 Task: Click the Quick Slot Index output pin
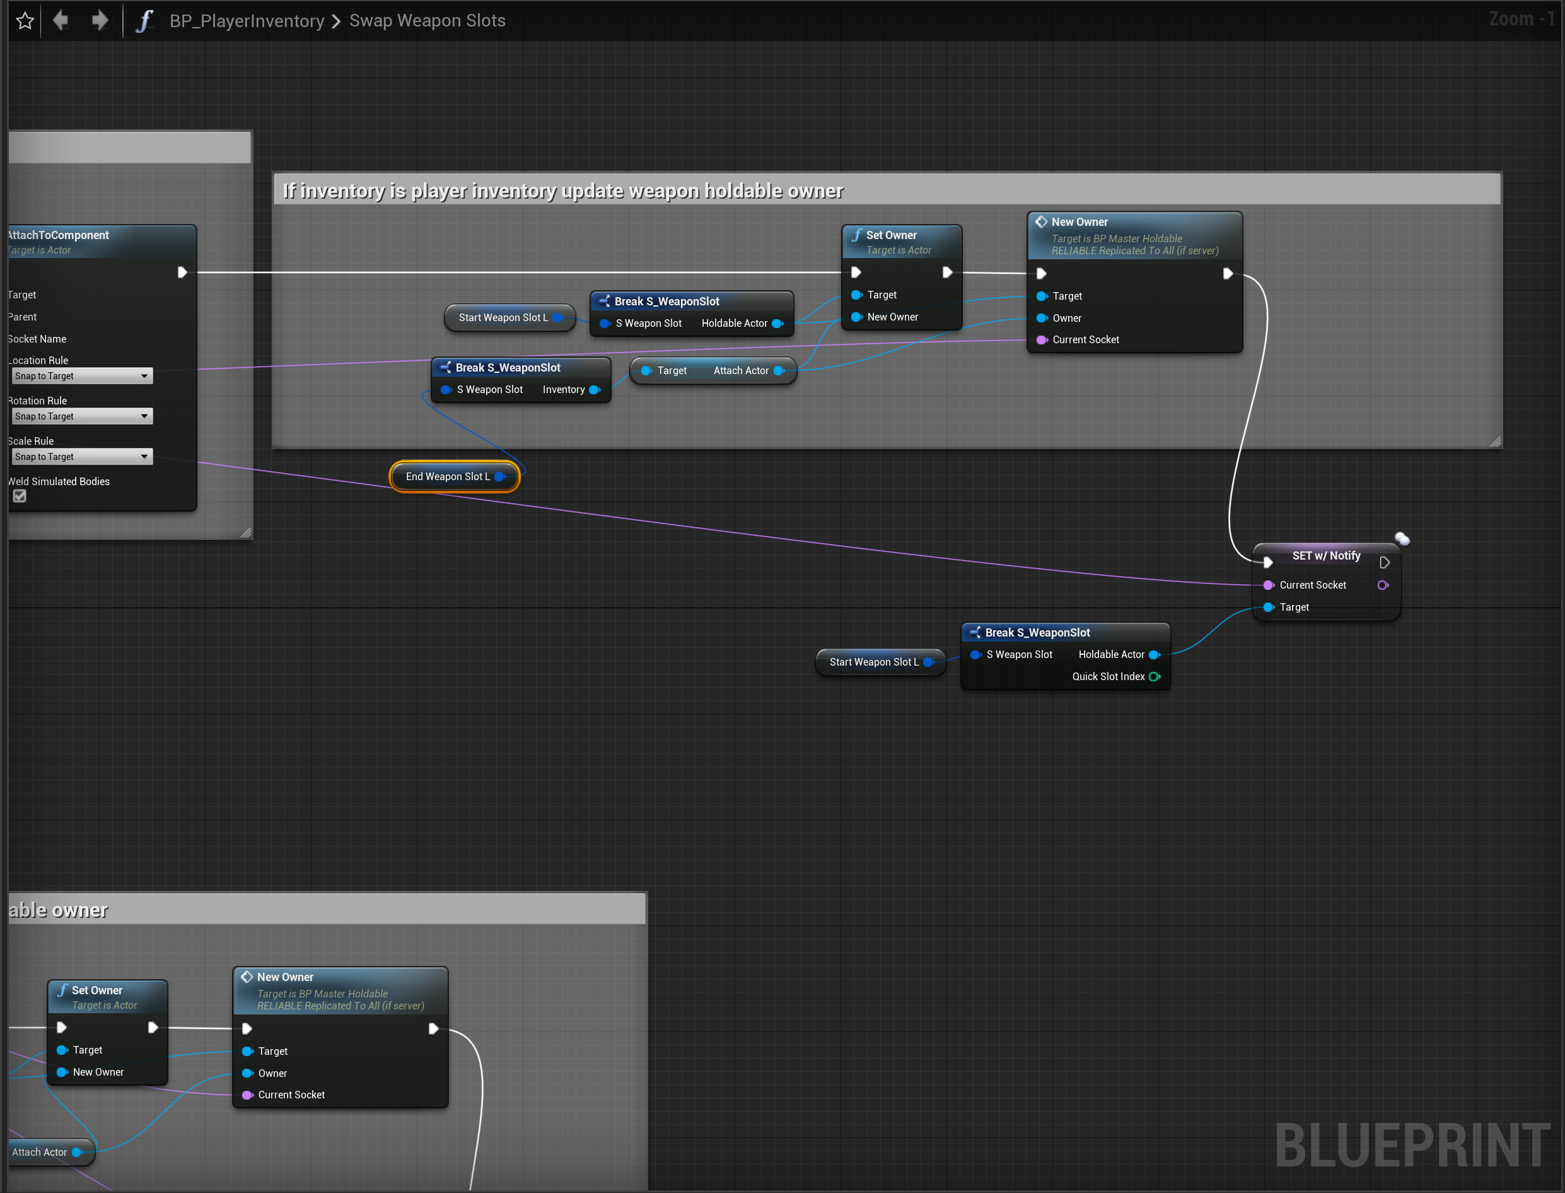click(x=1155, y=677)
